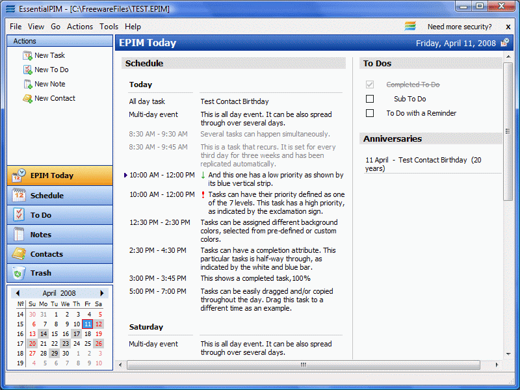The image size is (520, 390).
Task: Click the Notes notepad icon in sidebar
Action: [x=19, y=235]
